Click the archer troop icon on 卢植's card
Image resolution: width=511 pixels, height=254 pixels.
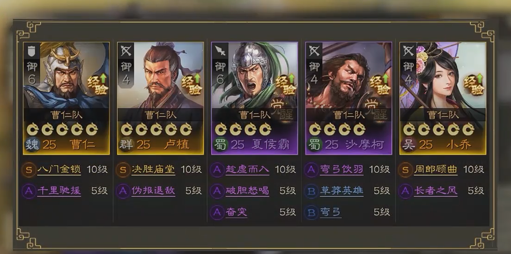coord(126,51)
